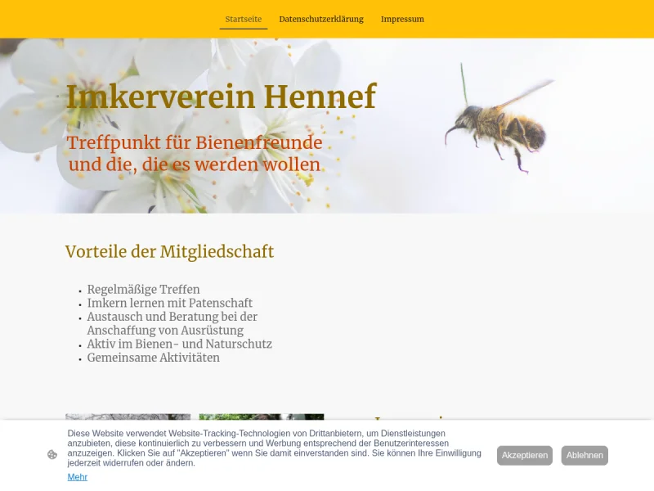Open the Startseite navigation tab
Viewport: 654px width, 491px height.
pyautogui.click(x=244, y=19)
